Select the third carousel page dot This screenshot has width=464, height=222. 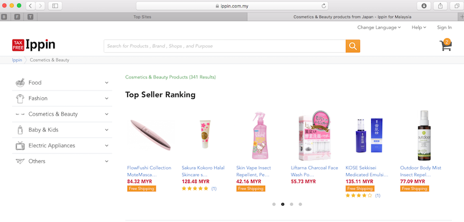[x=292, y=204]
